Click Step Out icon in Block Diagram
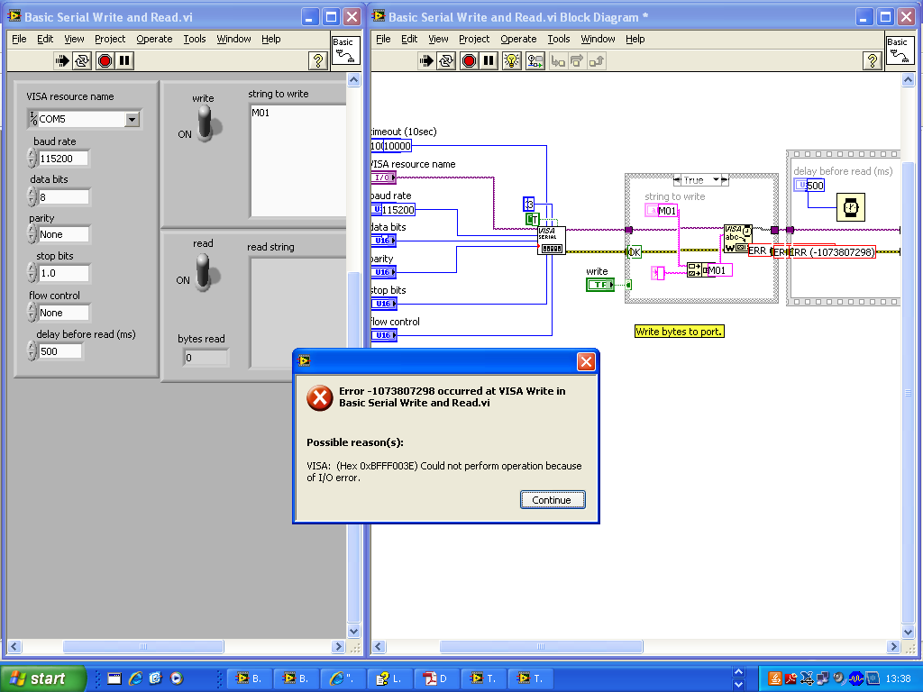 coord(597,60)
